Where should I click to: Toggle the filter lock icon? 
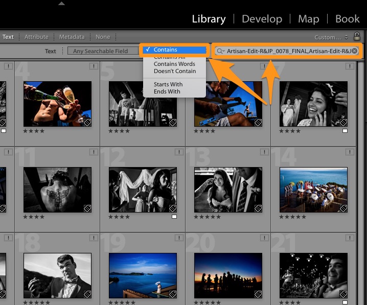pos(357,36)
